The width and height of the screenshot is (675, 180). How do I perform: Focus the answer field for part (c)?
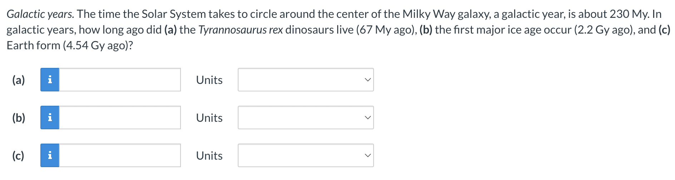point(120,155)
